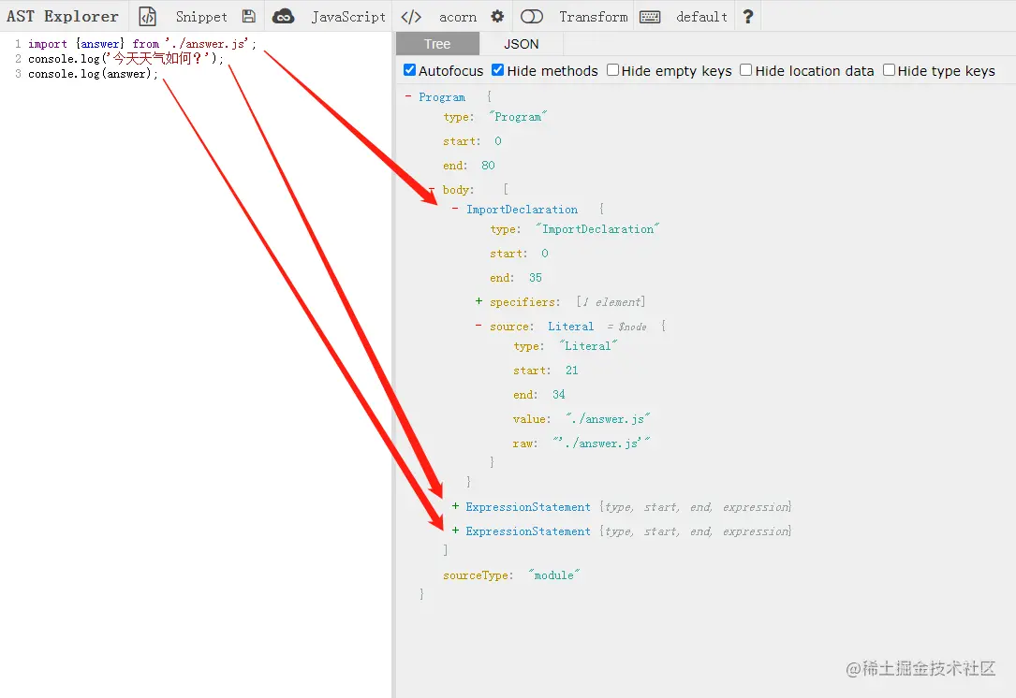This screenshot has height=698, width=1016.
Task: Click the raw key's answer.js value
Action: coord(601,443)
